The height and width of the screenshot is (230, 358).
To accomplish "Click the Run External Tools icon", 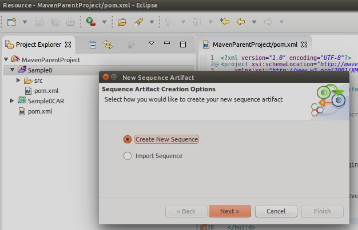I will coord(92,22).
